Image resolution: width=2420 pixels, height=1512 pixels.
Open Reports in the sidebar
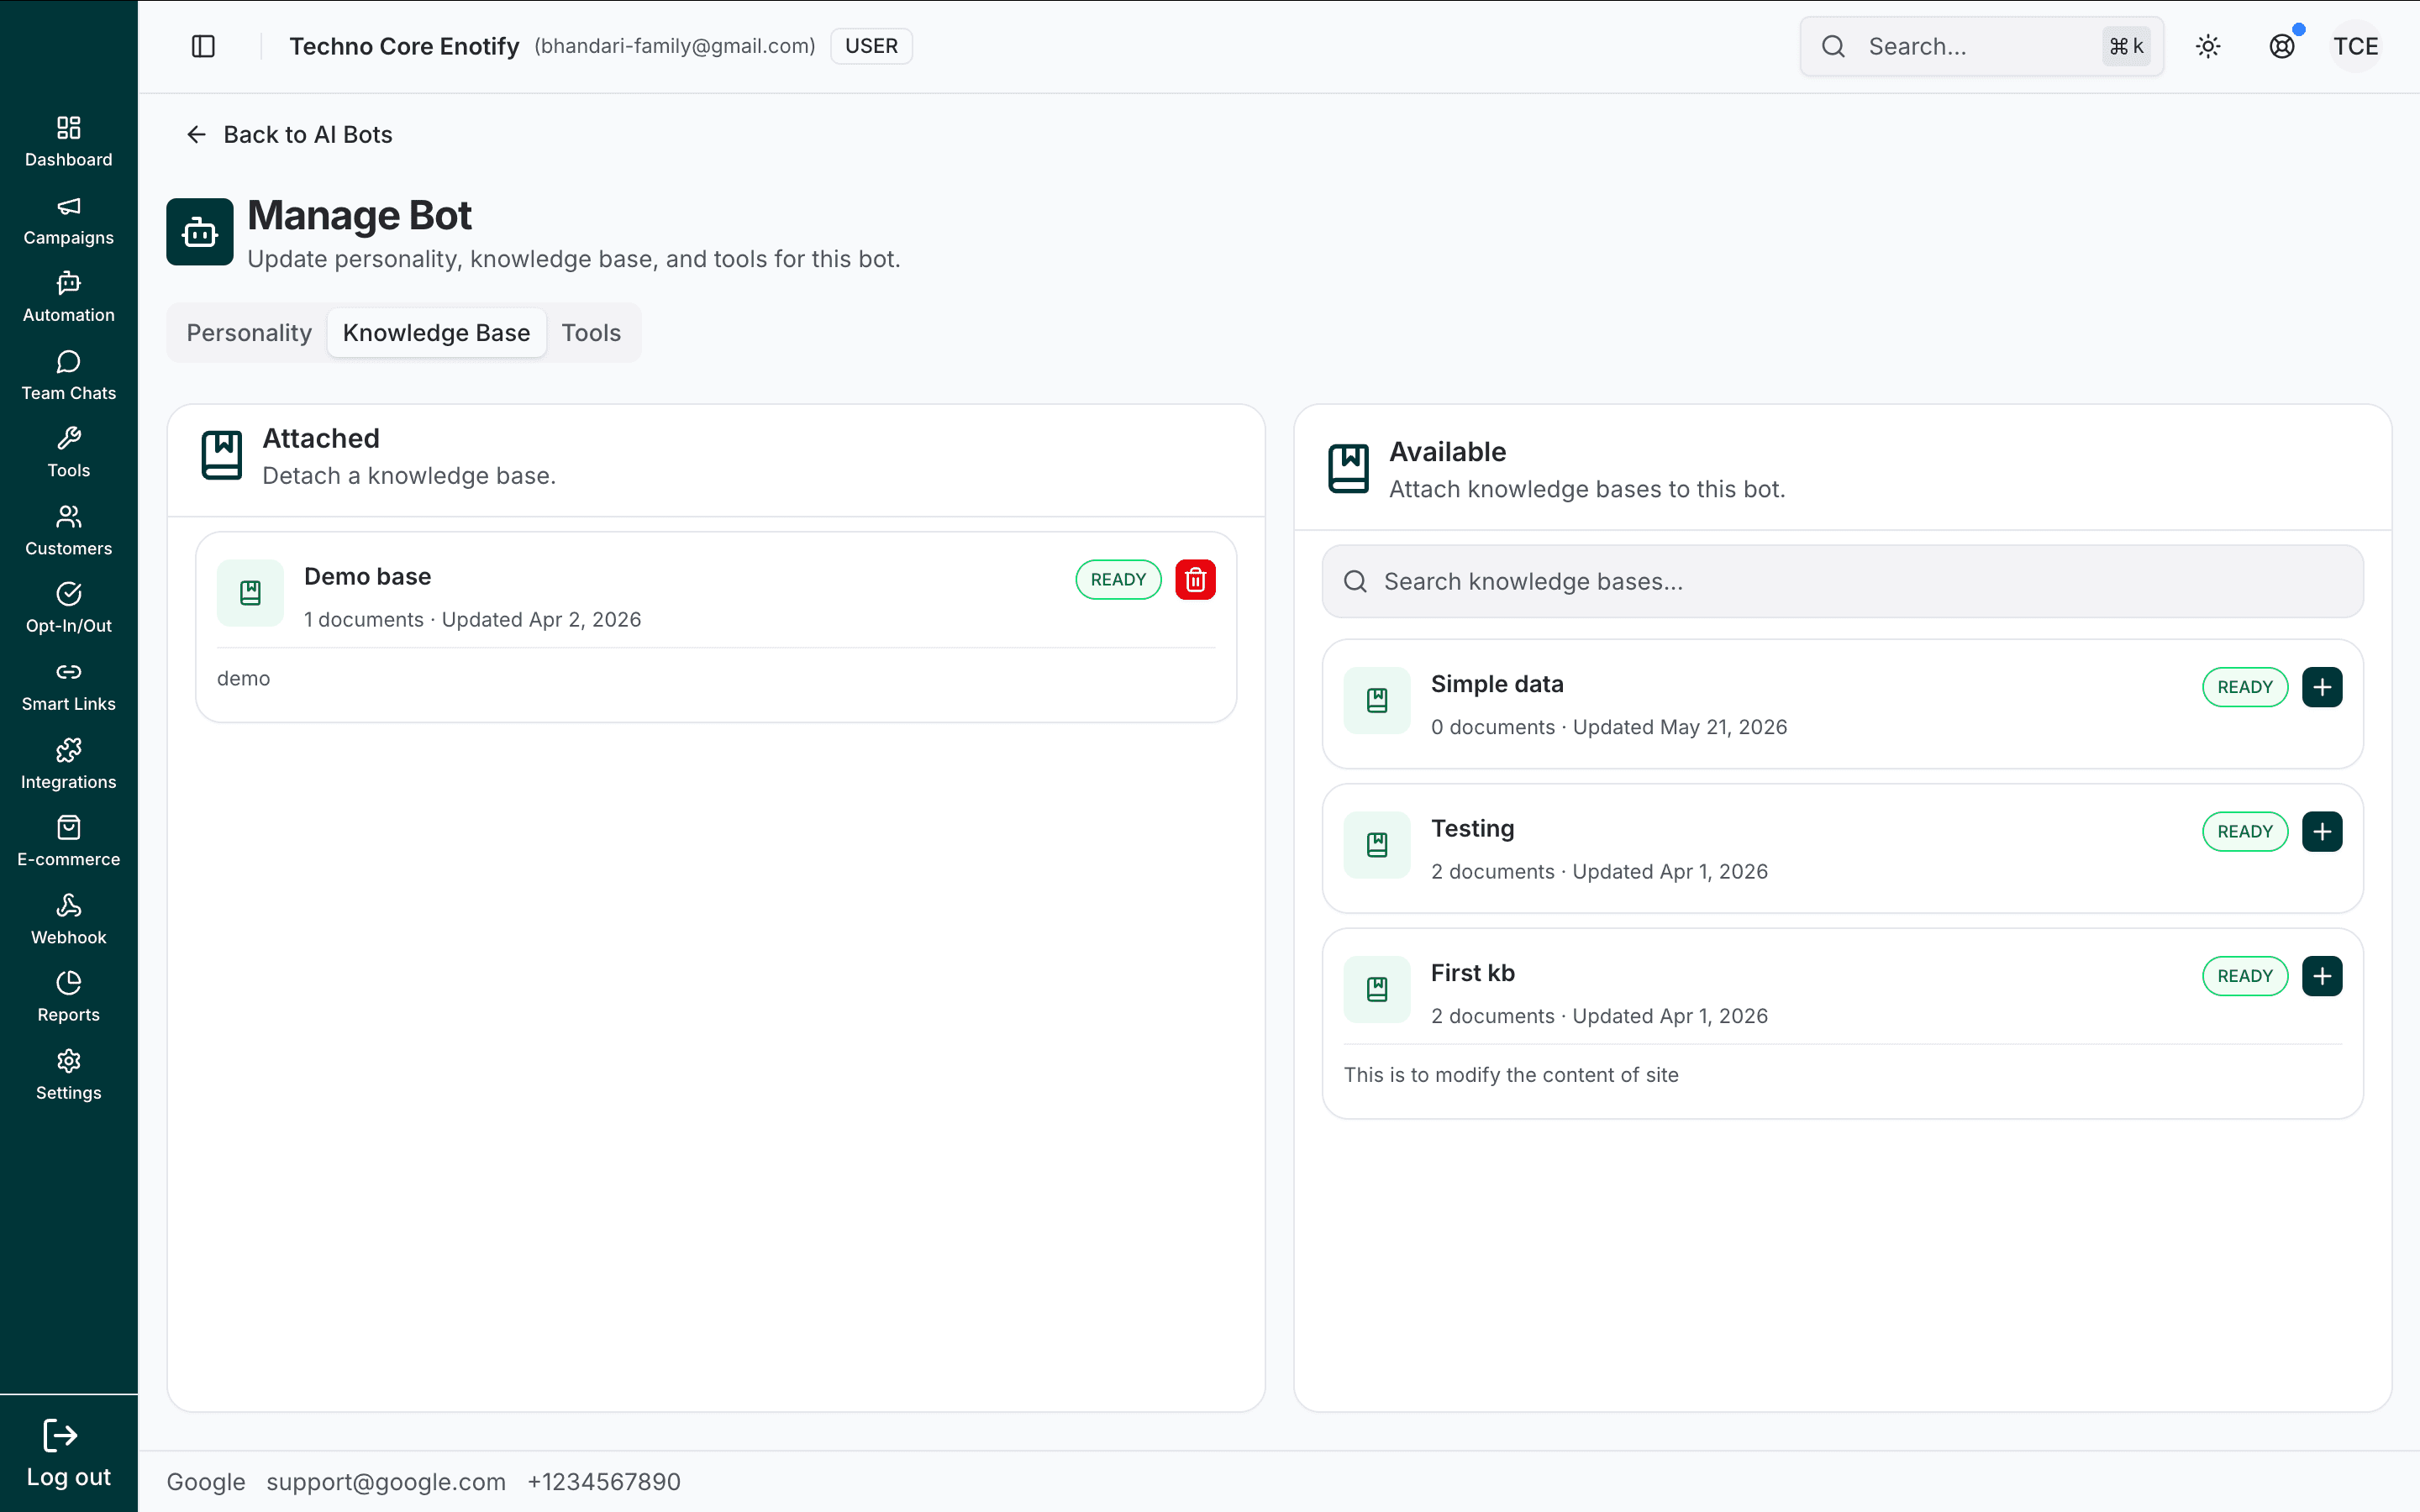(x=68, y=998)
